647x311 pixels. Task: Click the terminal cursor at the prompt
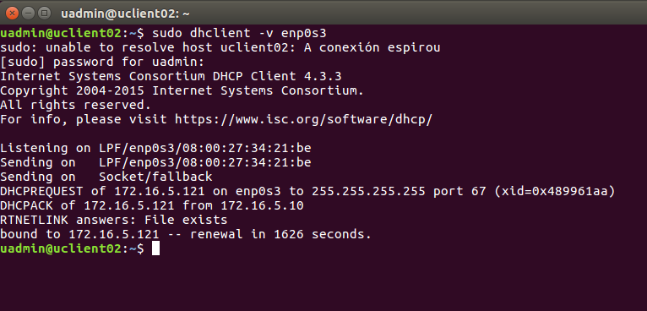[155, 248]
